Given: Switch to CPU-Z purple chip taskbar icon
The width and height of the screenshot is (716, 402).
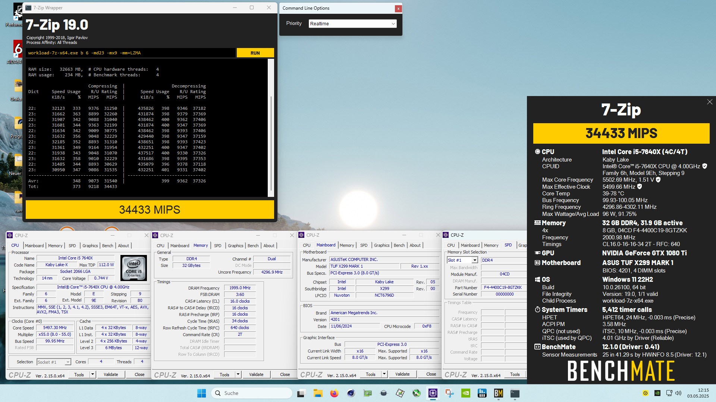Looking at the screenshot, I should pos(433,393).
